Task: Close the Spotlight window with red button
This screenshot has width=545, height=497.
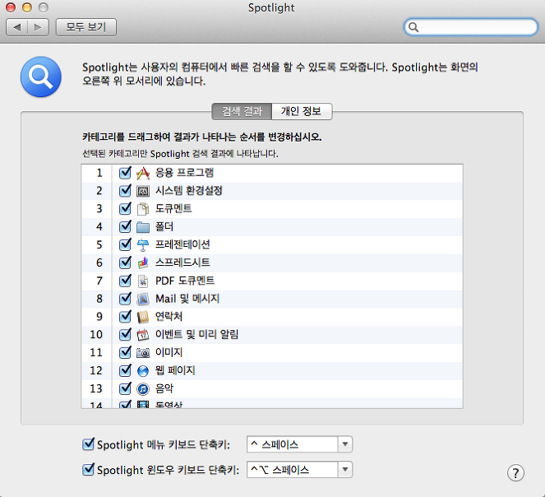Action: [x=11, y=7]
